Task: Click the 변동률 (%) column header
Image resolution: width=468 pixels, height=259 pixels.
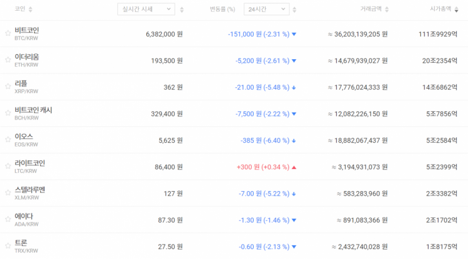Action: point(222,9)
